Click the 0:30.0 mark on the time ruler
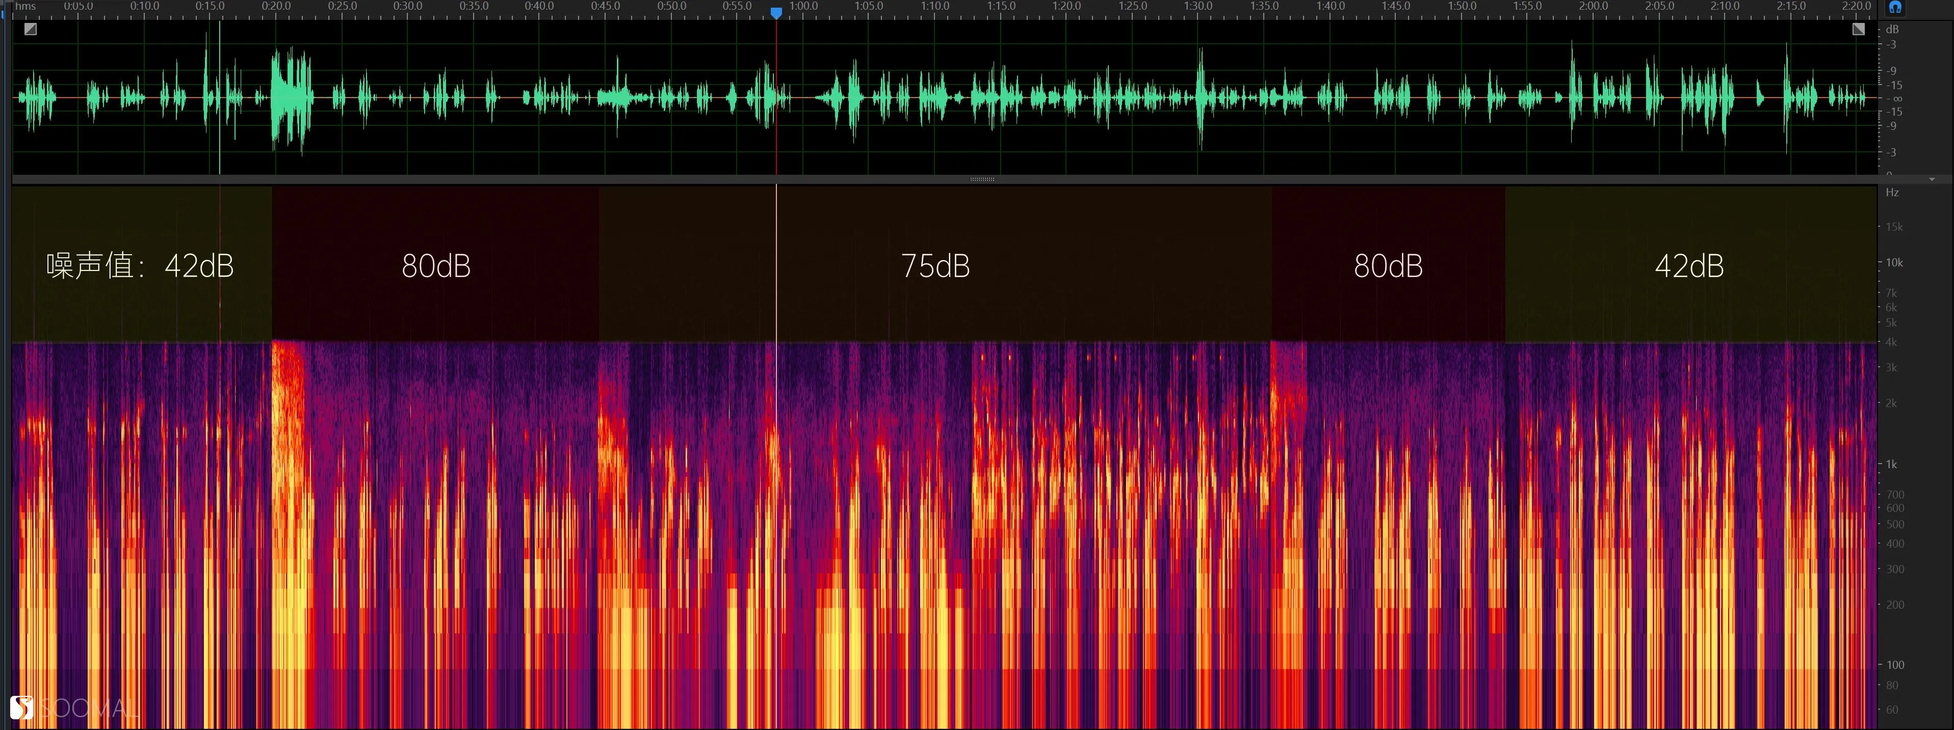This screenshot has height=730, width=1954. click(x=408, y=6)
